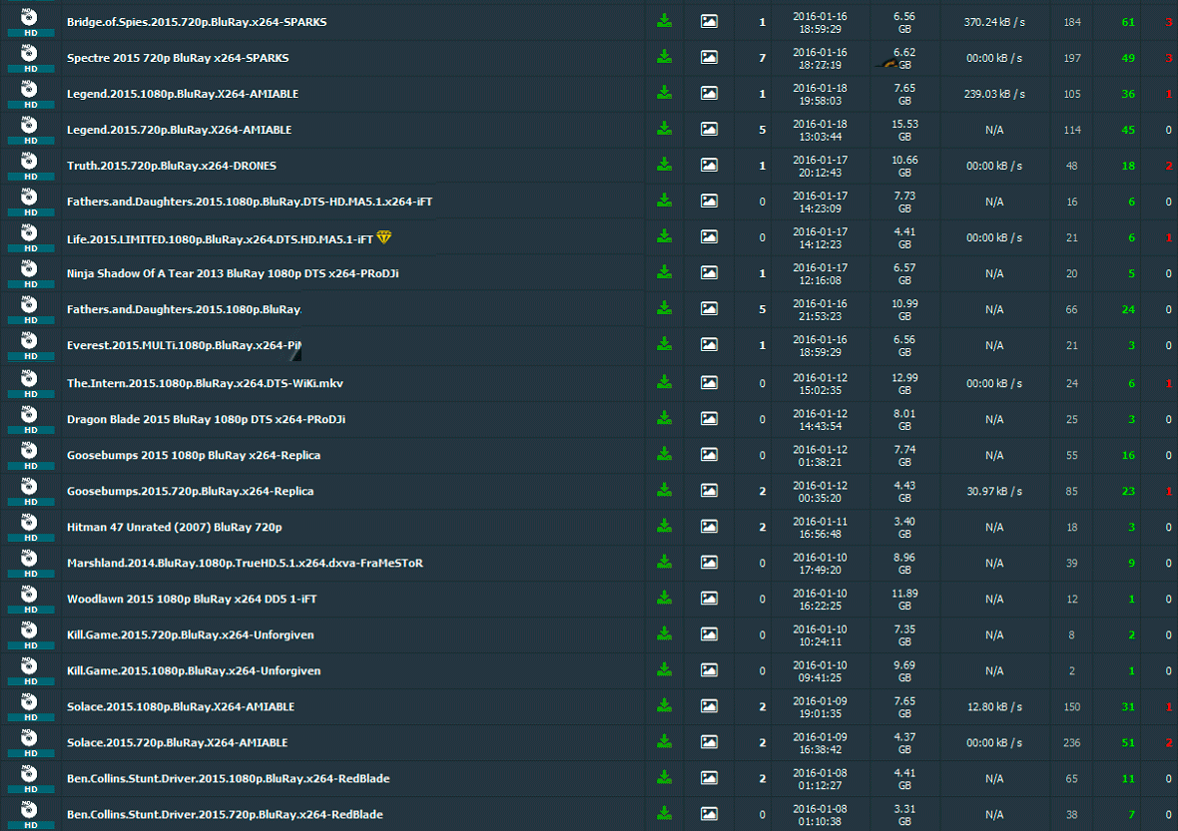View image icon for Kill.Game.2015.720p row

pos(709,635)
